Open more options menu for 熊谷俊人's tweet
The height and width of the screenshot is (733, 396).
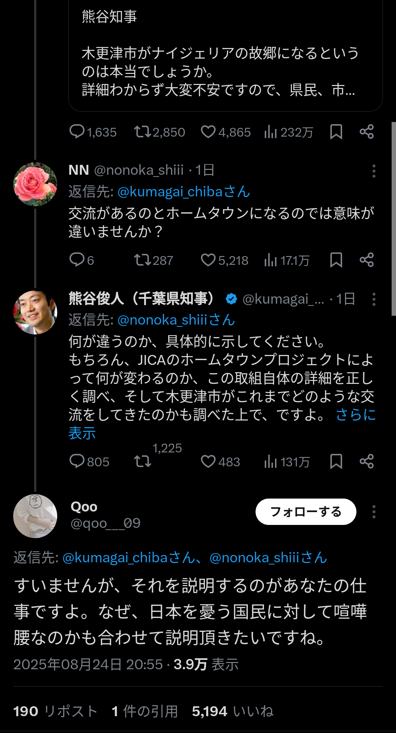[x=374, y=299]
